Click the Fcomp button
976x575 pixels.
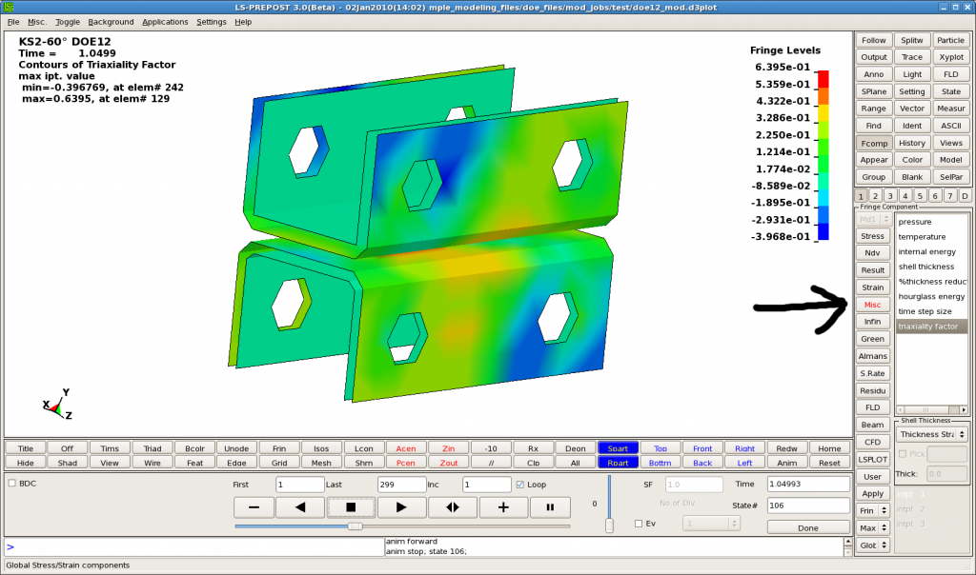(874, 143)
